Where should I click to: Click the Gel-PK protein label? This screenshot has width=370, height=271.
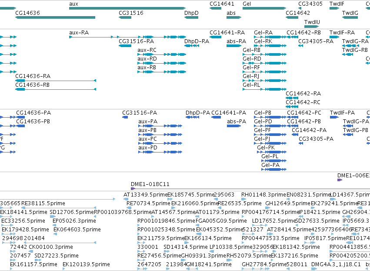point(266,148)
